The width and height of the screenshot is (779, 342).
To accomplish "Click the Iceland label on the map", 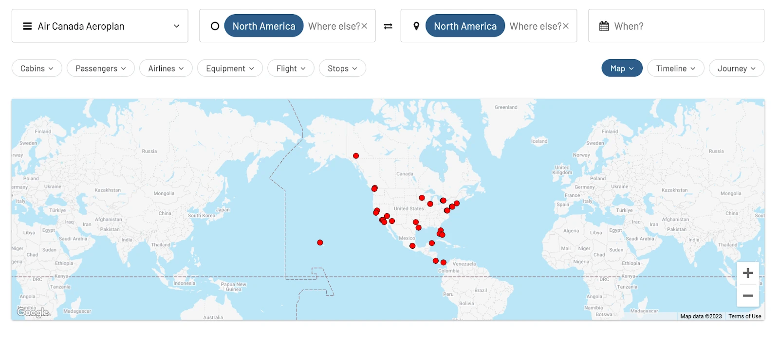I will coord(539,141).
